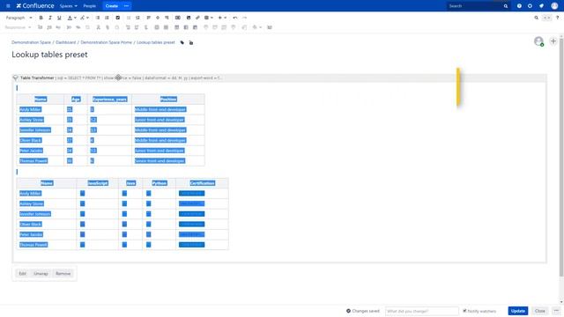564x317 pixels.
Task: Open the People menu
Action: (x=90, y=6)
